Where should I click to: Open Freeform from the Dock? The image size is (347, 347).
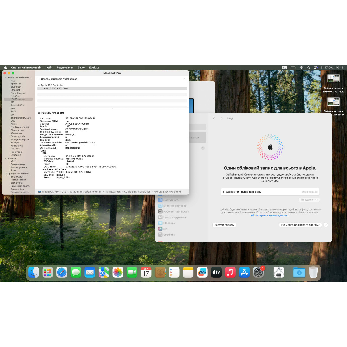coord(202,272)
